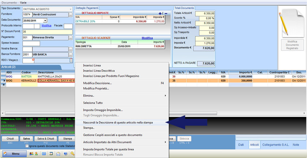Click the Modifica link in Dettaglio Scadenze

point(147,38)
